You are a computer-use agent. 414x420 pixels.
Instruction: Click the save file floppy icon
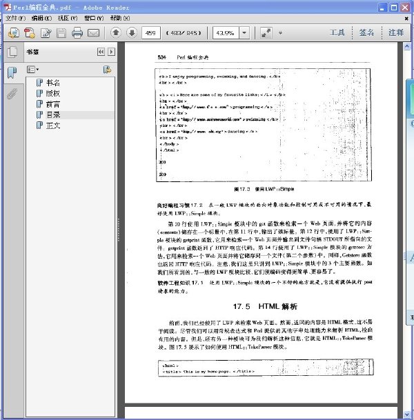(61, 33)
